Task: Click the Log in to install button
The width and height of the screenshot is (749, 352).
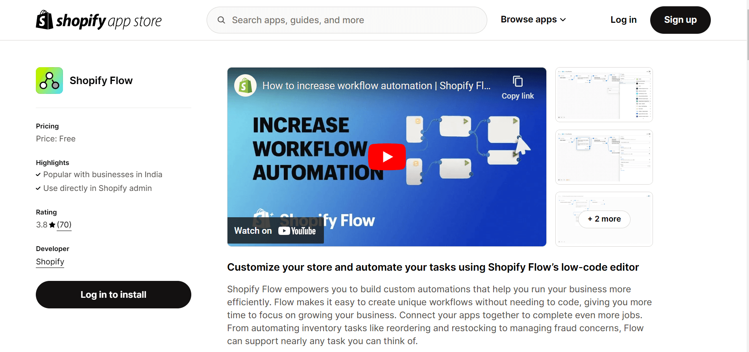Action: tap(113, 295)
